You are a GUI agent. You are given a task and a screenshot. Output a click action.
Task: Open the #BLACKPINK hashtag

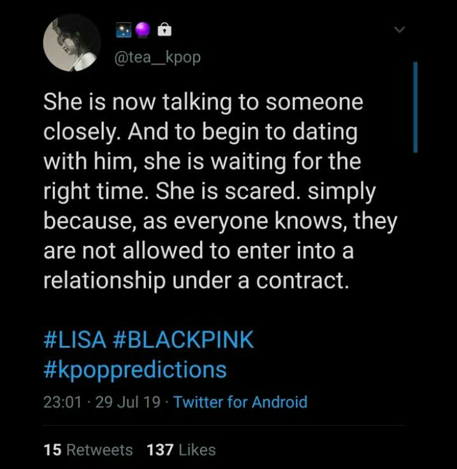tap(184, 340)
